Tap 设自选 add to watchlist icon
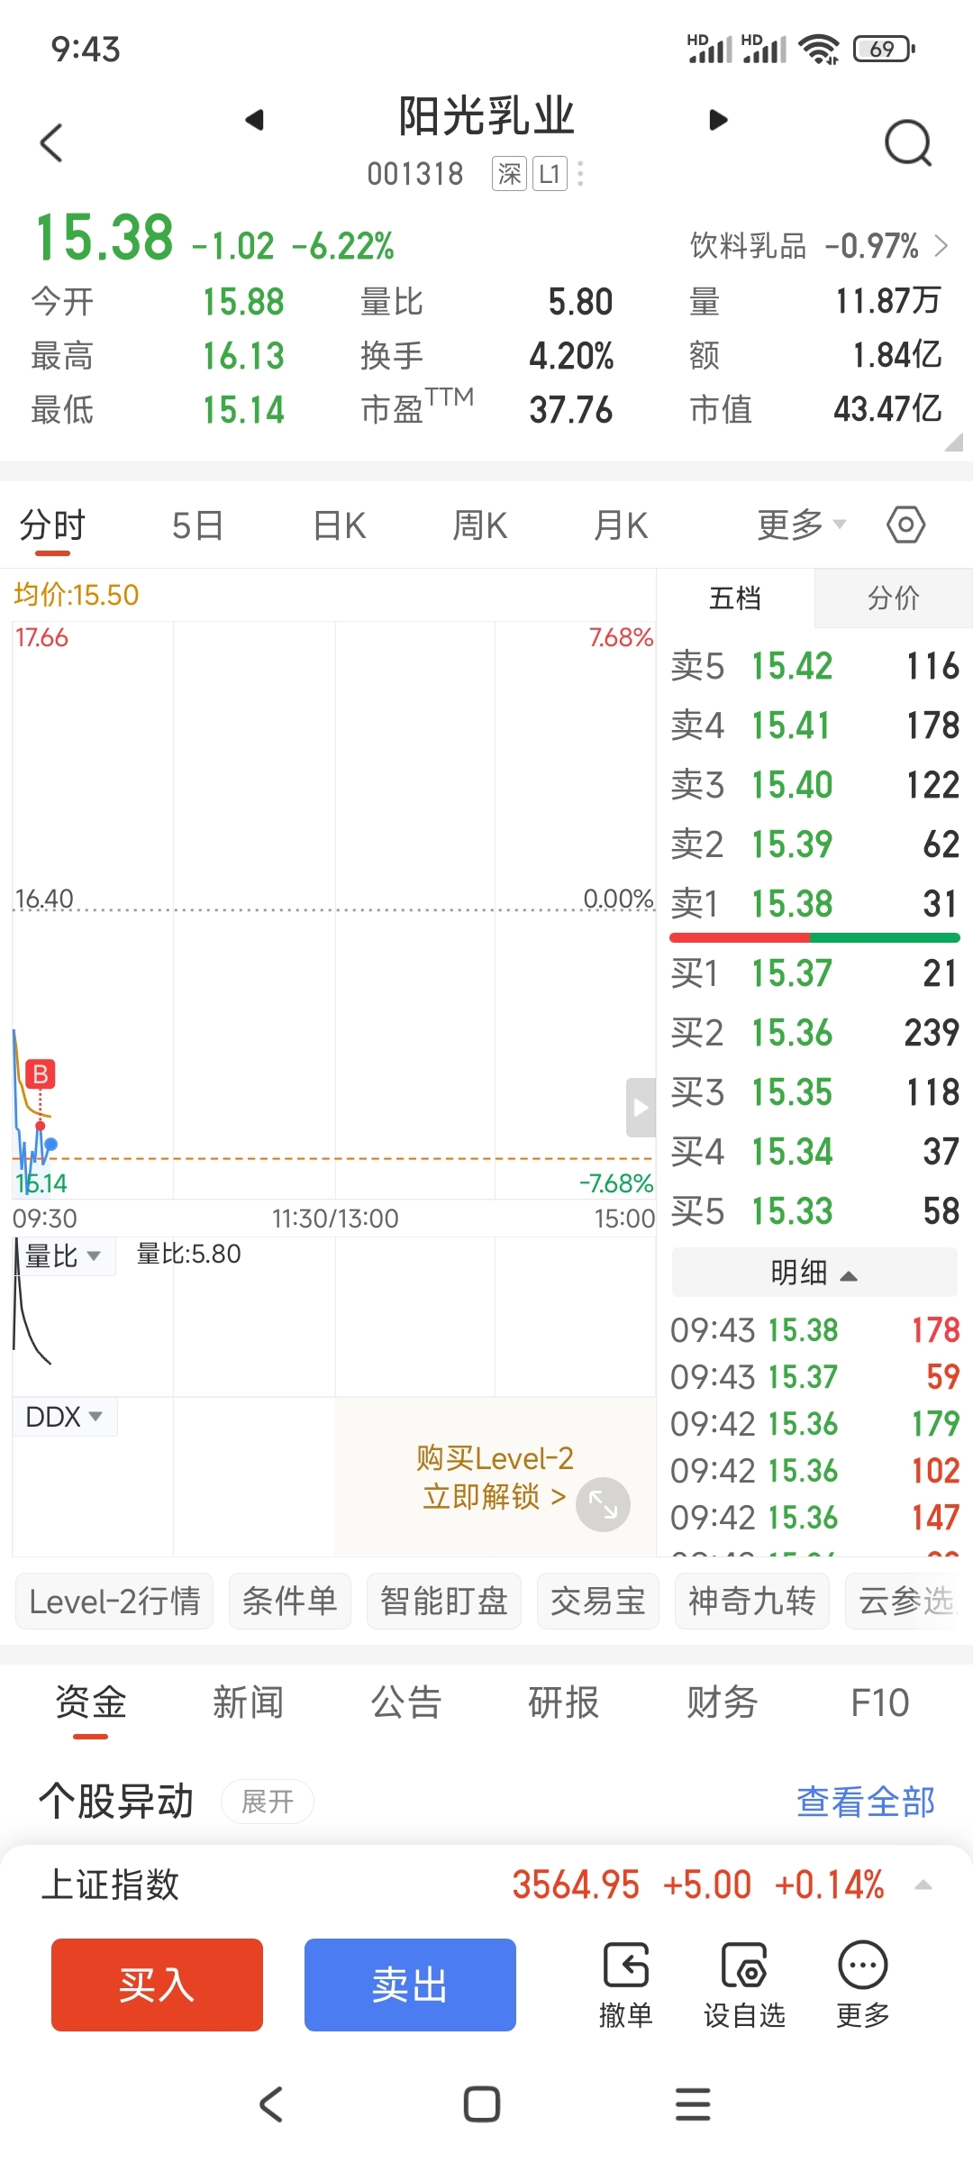The height and width of the screenshot is (2163, 973). pos(744,1985)
